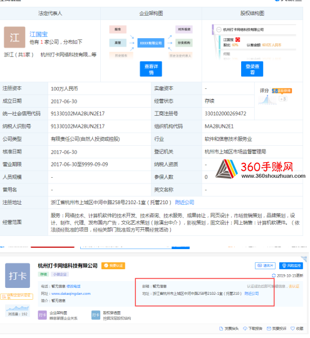Click the +3 score indicator
310x338 pixels.
(x=283, y=99)
